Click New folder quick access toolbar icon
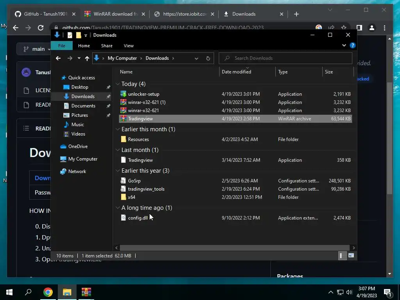 [79, 35]
